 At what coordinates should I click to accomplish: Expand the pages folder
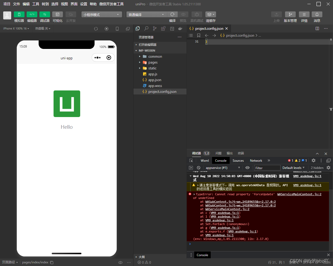point(160,62)
